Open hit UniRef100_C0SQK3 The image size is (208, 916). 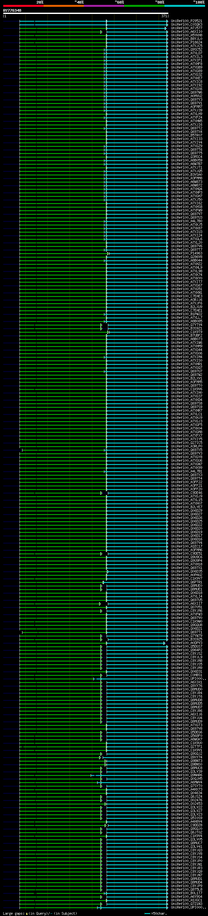click(187, 25)
